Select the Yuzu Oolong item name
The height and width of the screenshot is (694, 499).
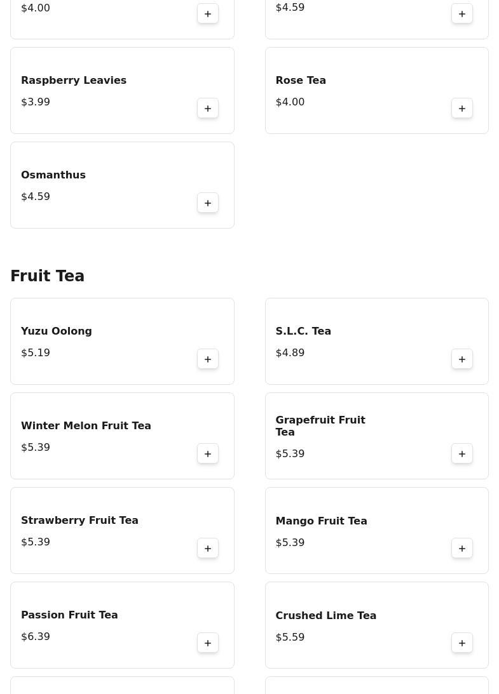click(x=57, y=331)
